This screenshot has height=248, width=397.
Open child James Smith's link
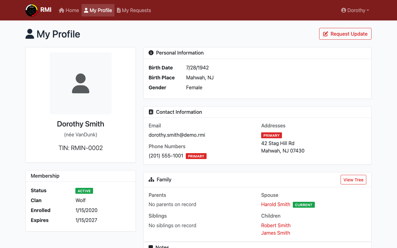[275, 233]
